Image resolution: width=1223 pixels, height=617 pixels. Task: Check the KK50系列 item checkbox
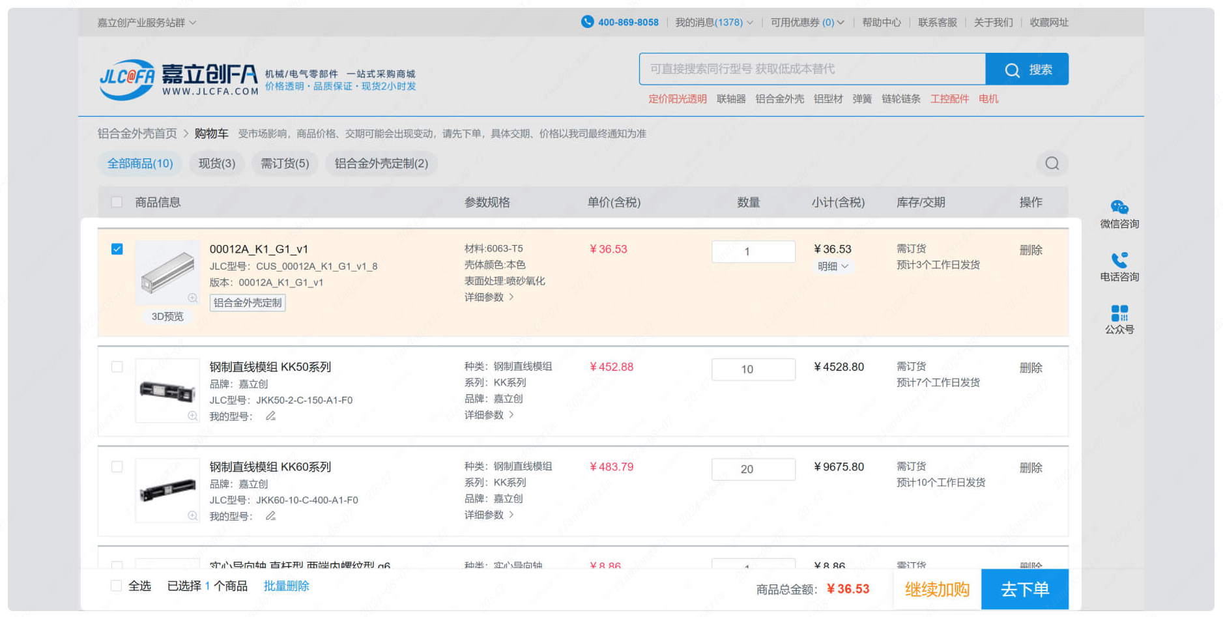117,367
